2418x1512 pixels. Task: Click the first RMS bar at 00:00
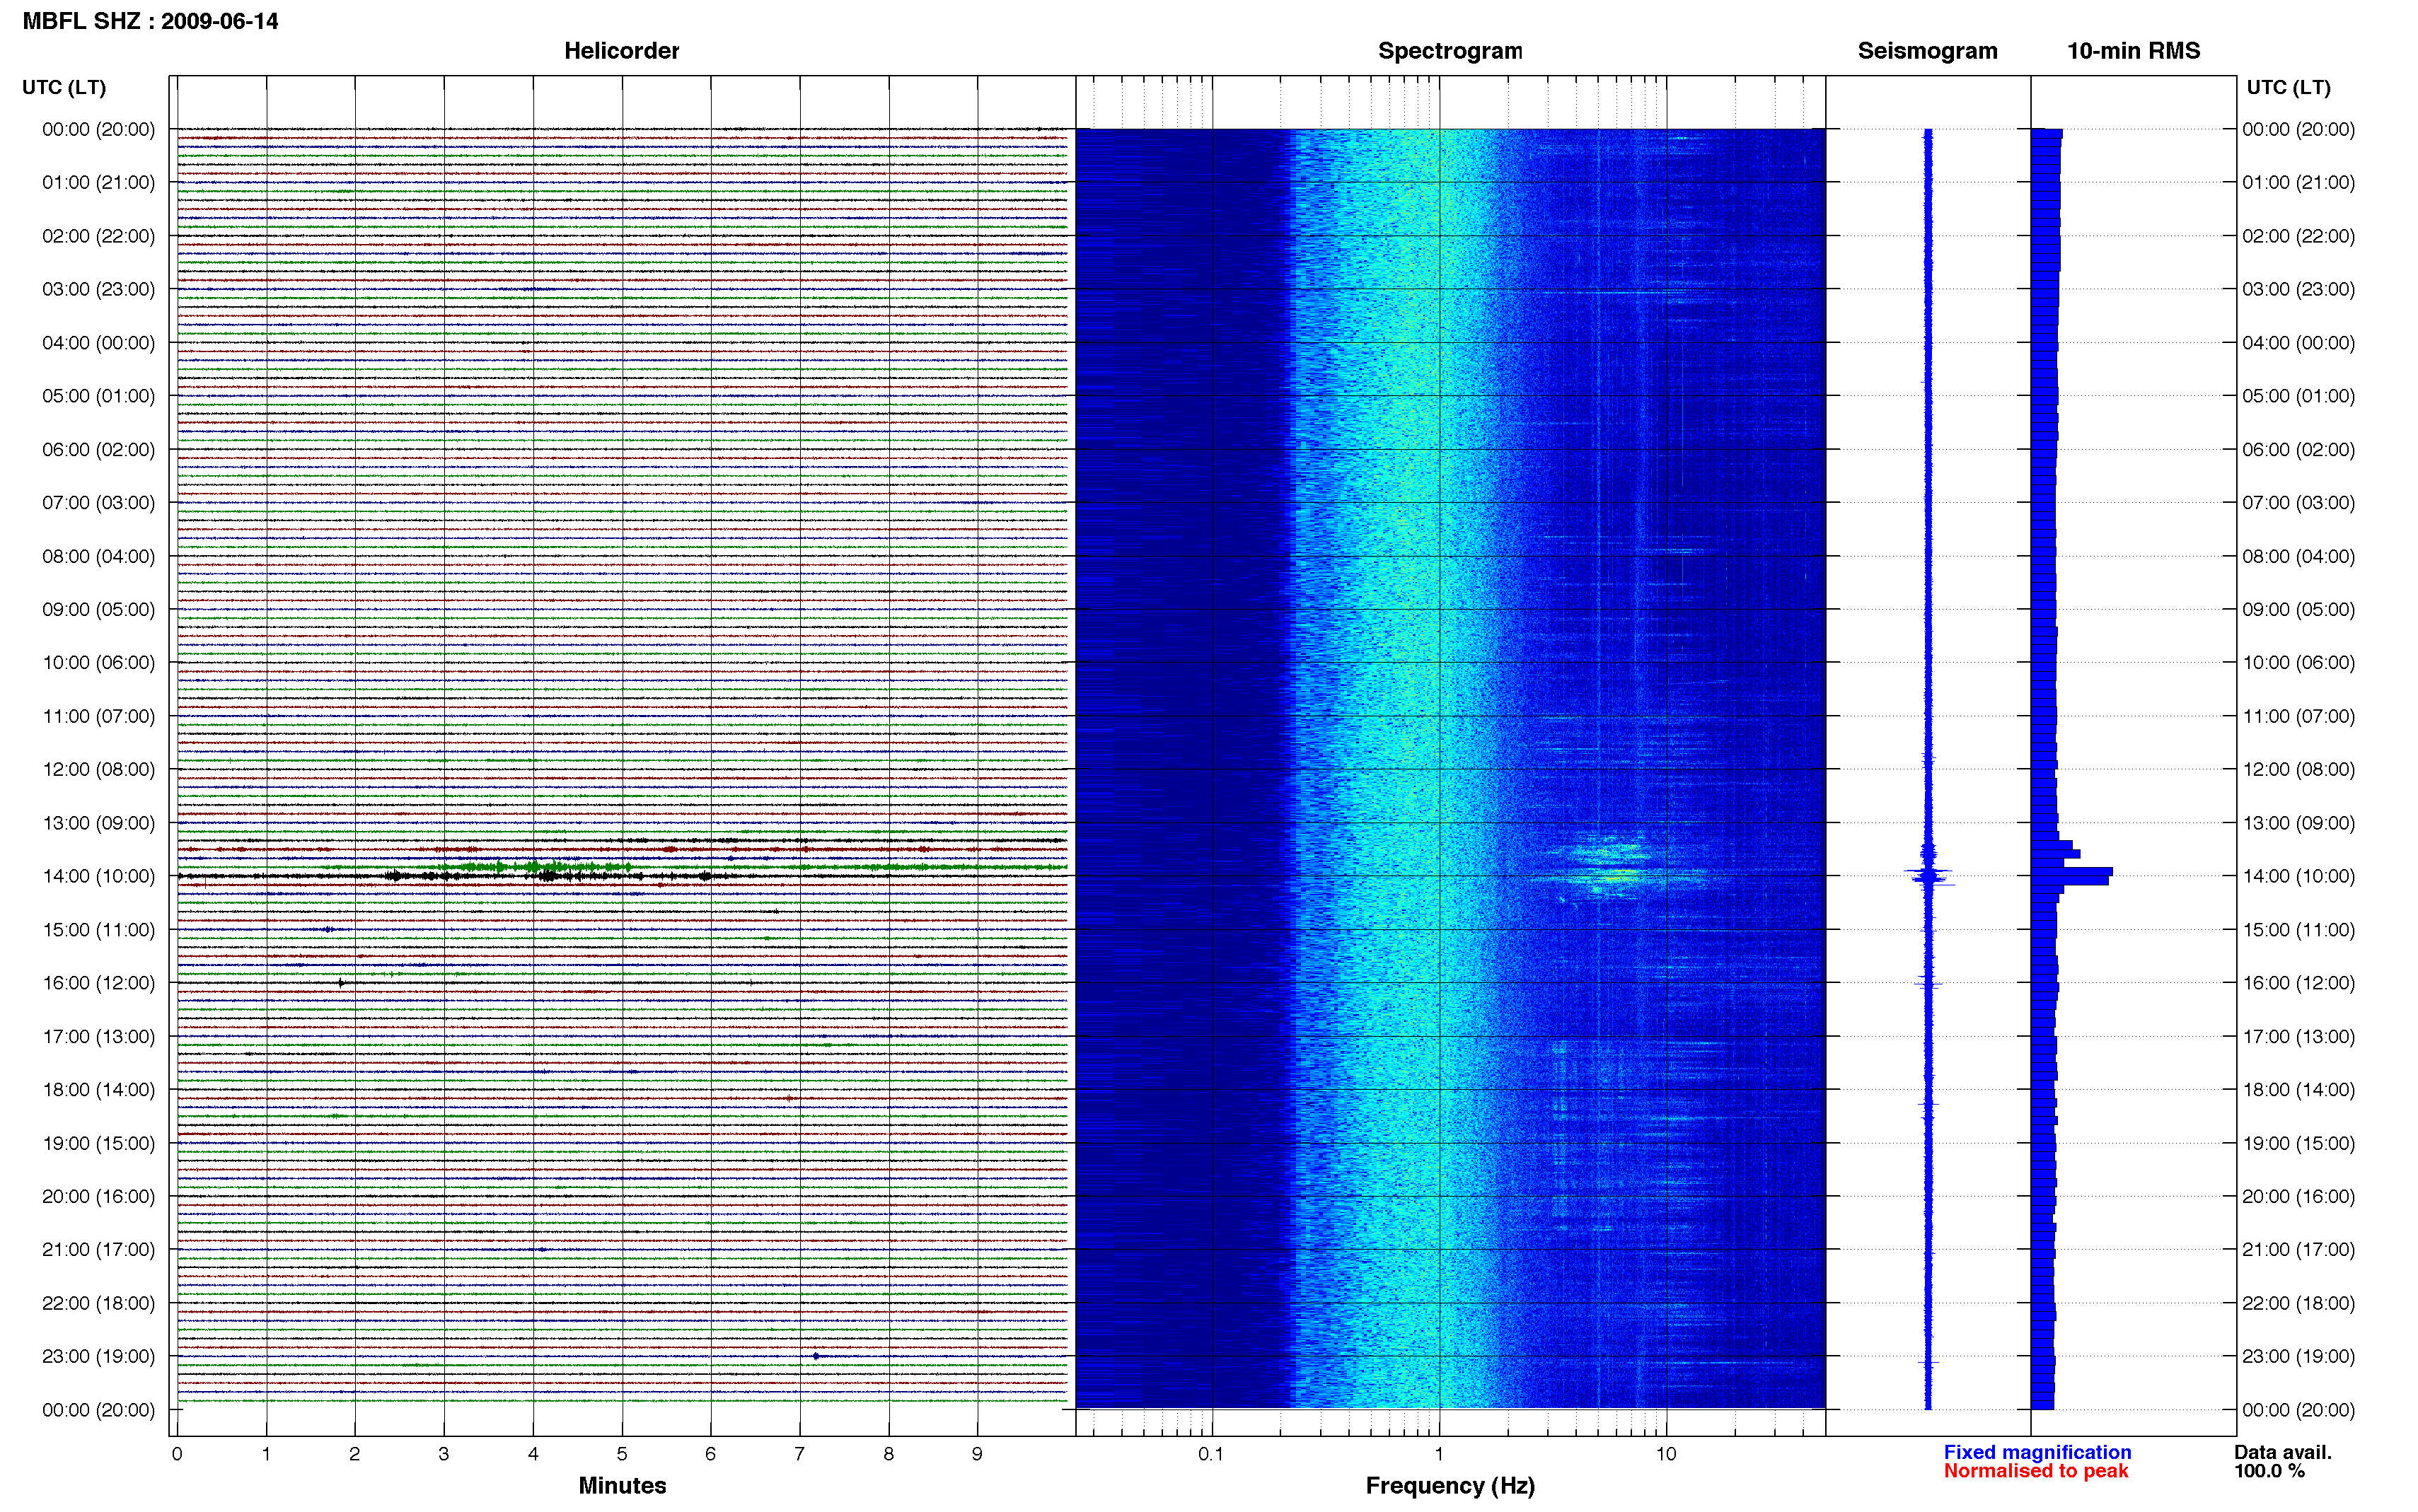click(2047, 133)
